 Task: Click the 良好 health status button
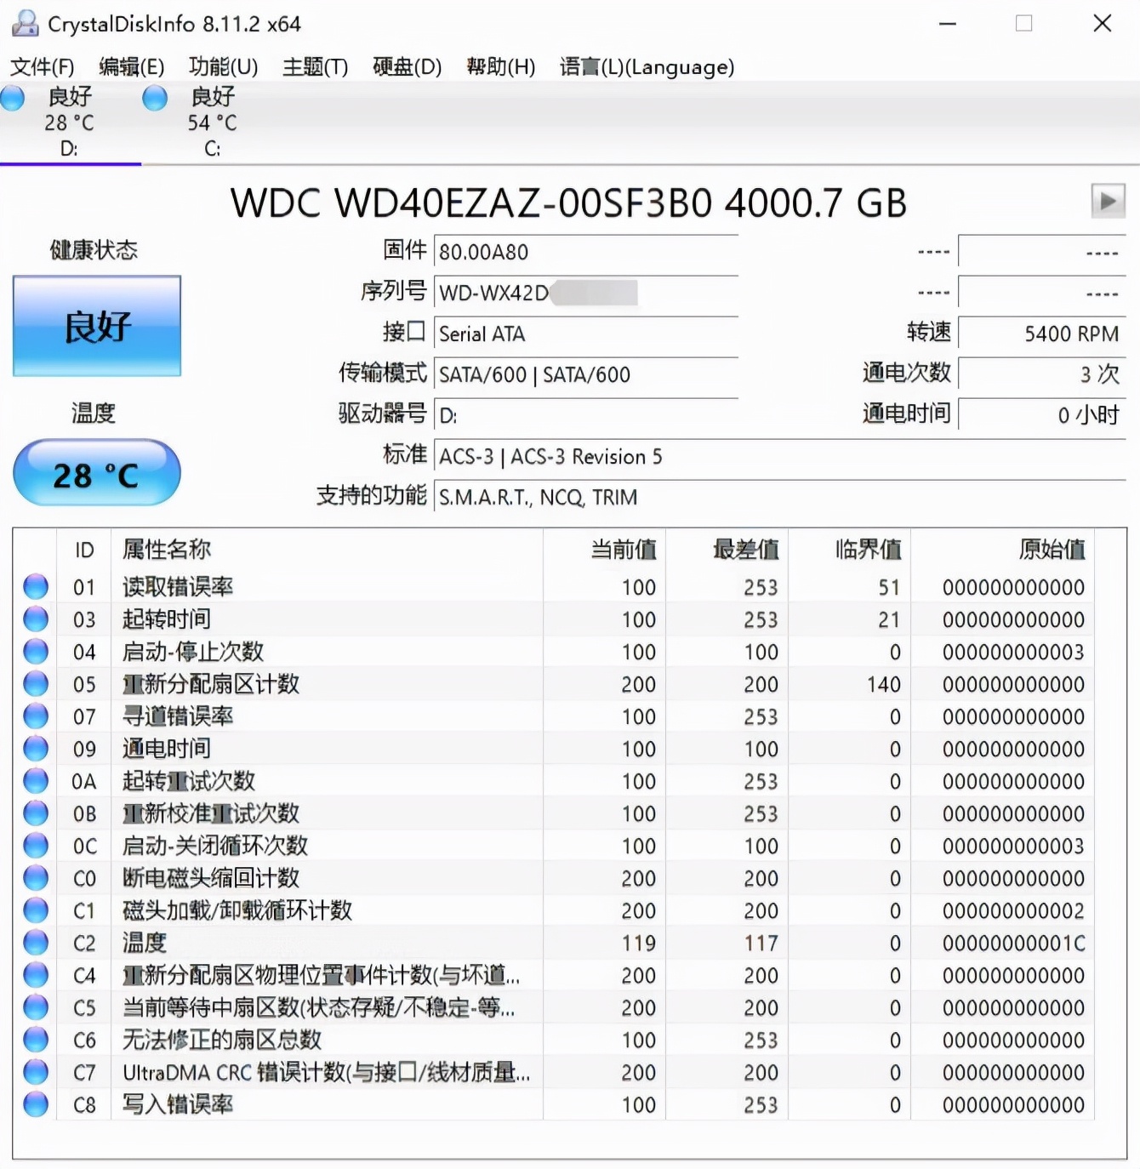[x=96, y=326]
